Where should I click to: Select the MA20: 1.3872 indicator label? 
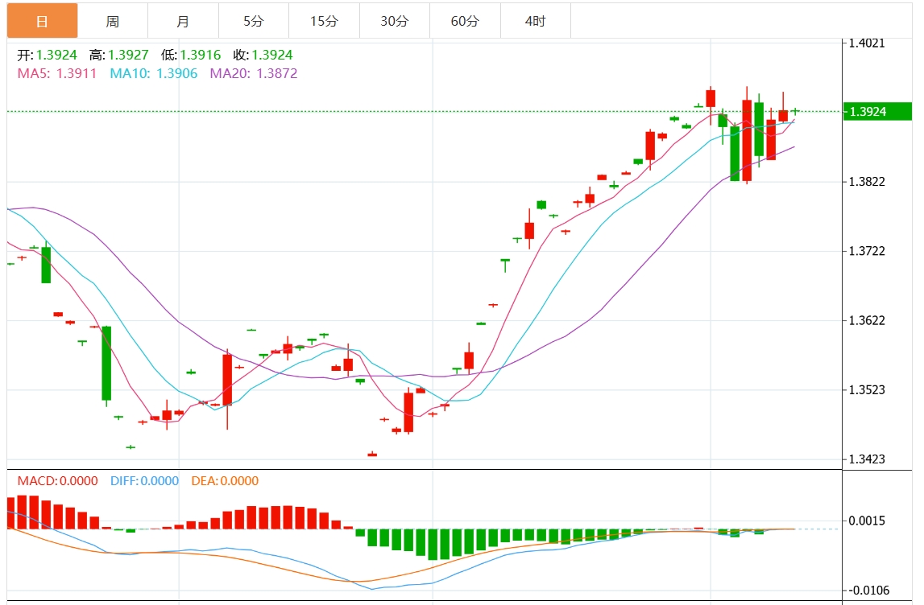(254, 73)
